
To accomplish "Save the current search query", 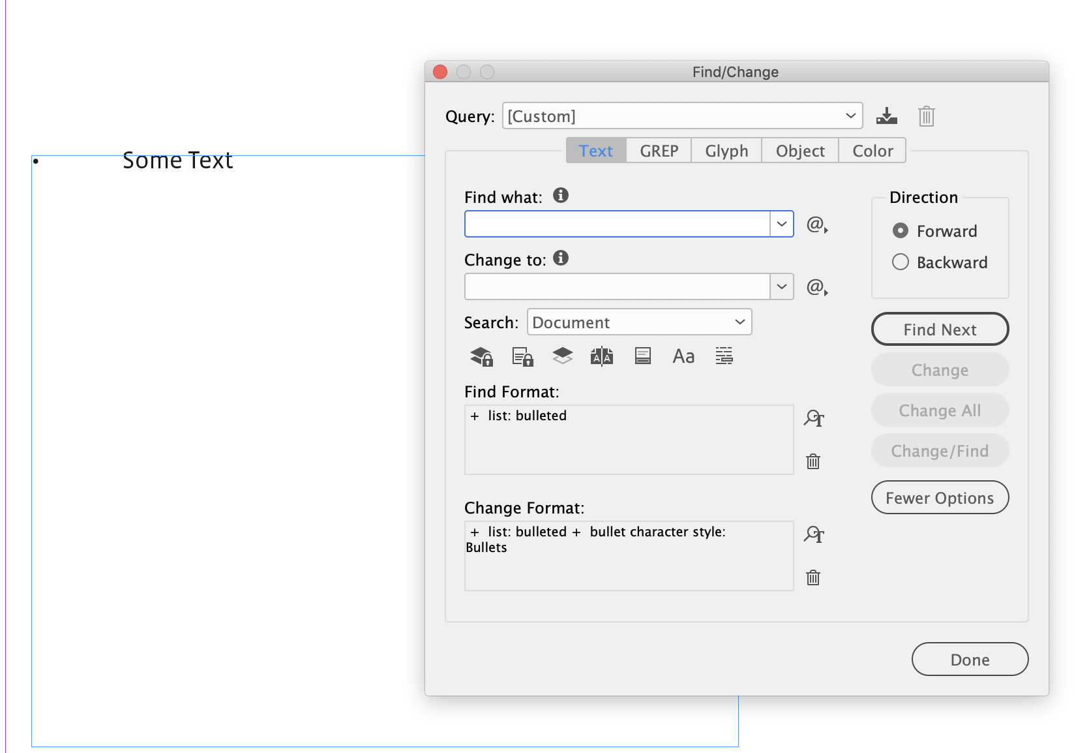I will coord(886,116).
